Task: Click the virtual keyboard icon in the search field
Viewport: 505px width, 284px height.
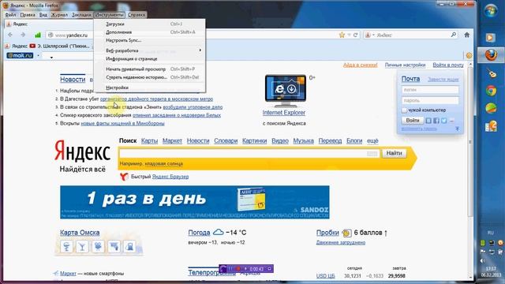Action: [x=372, y=154]
